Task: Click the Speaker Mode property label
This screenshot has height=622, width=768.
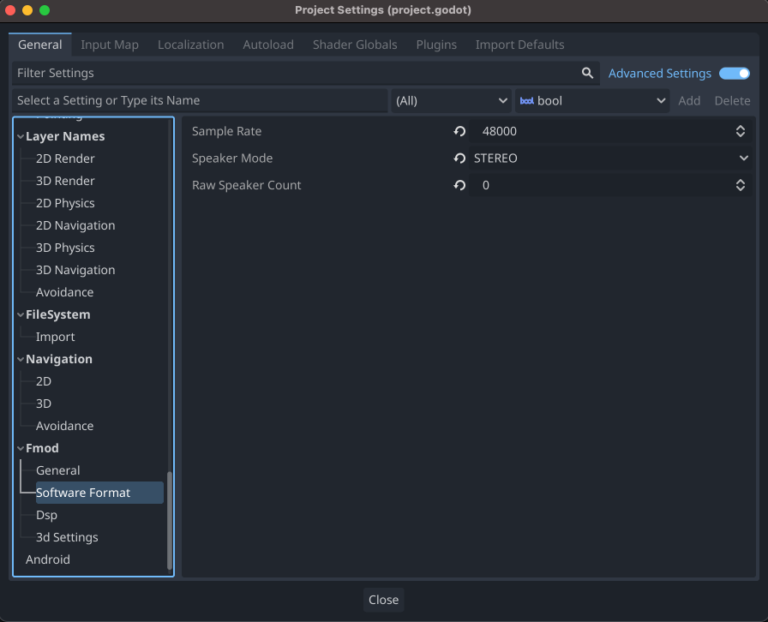Action: click(x=232, y=158)
